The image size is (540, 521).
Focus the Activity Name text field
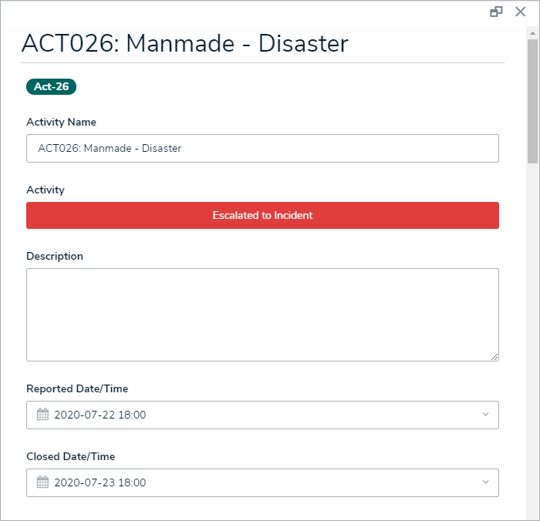click(x=262, y=148)
